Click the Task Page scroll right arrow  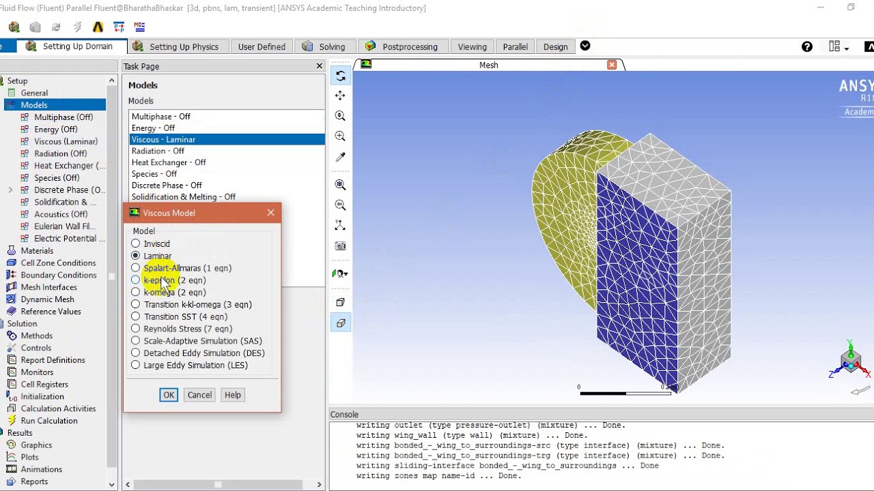coord(319,485)
